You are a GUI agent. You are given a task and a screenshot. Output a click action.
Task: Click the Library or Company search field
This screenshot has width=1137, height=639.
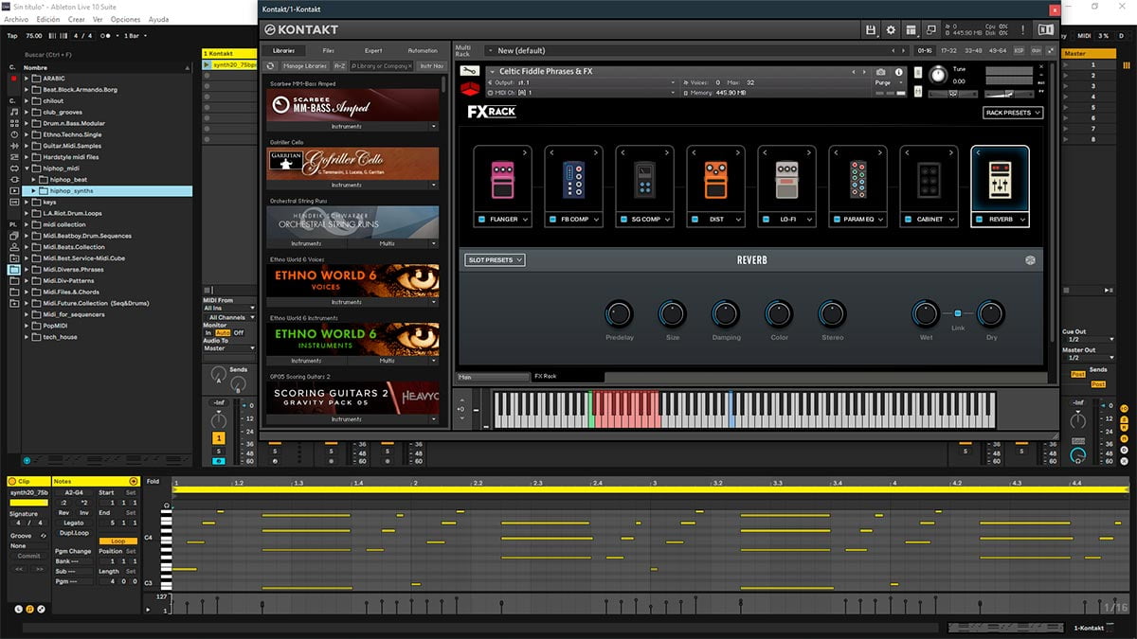[x=382, y=66]
